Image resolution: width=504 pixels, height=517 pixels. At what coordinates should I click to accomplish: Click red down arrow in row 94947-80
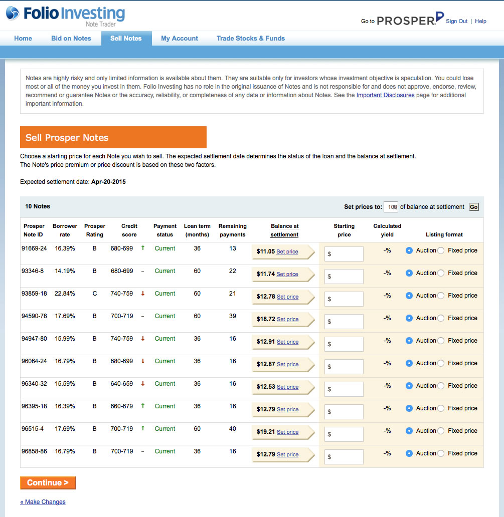click(143, 339)
